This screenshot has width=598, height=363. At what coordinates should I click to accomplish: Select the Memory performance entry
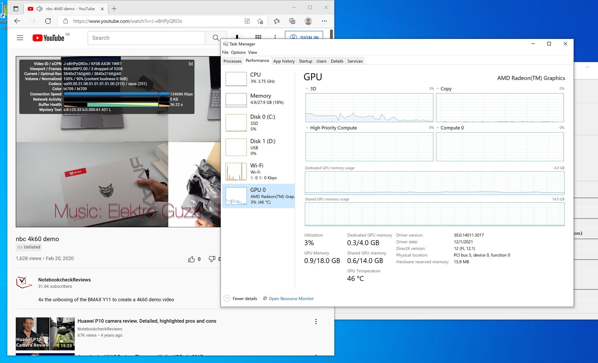(259, 100)
